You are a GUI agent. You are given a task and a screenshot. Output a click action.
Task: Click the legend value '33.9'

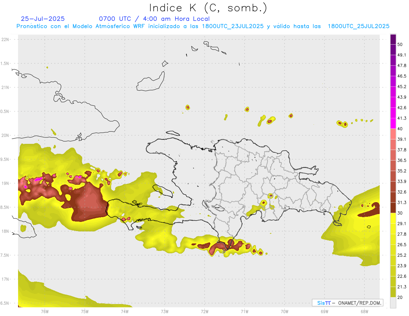[402, 181]
